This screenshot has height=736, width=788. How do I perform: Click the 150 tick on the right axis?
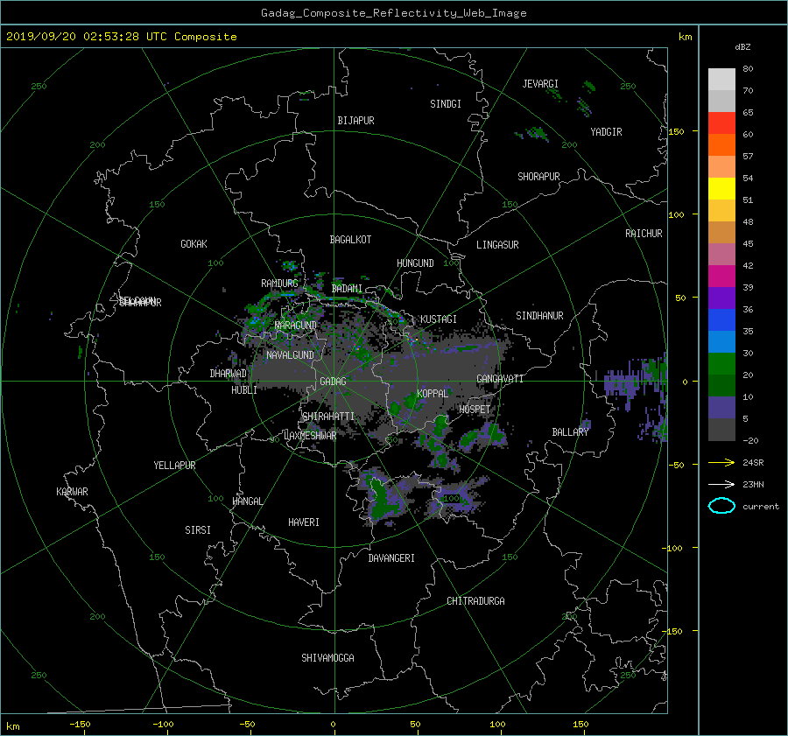677,131
